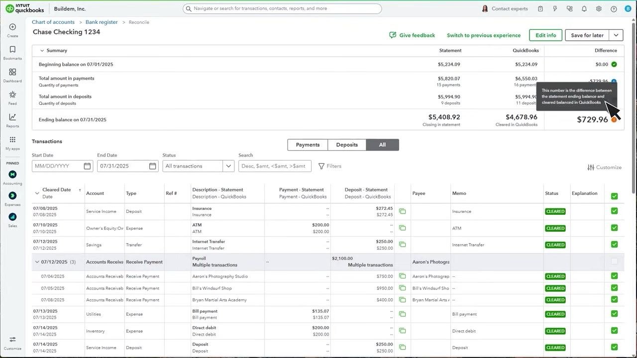Open the user profile B avatar
Image resolution: width=637 pixels, height=358 pixels.
(x=628, y=8)
